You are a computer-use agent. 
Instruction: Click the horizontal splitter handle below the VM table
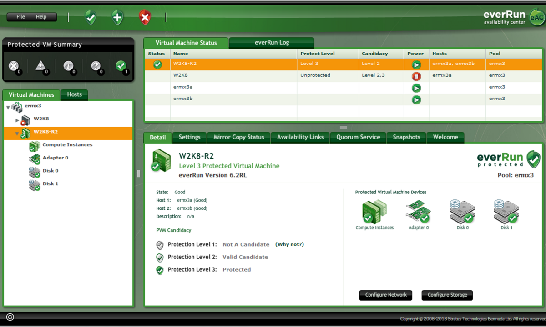pyautogui.click(x=344, y=127)
